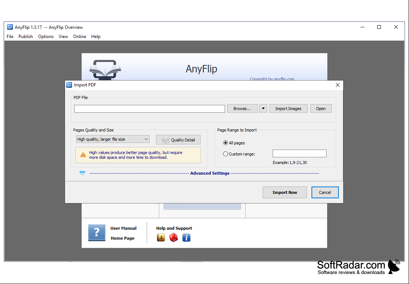The image size is (409, 284).
Task: Click the red cube FAQ icon
Action: point(173,237)
